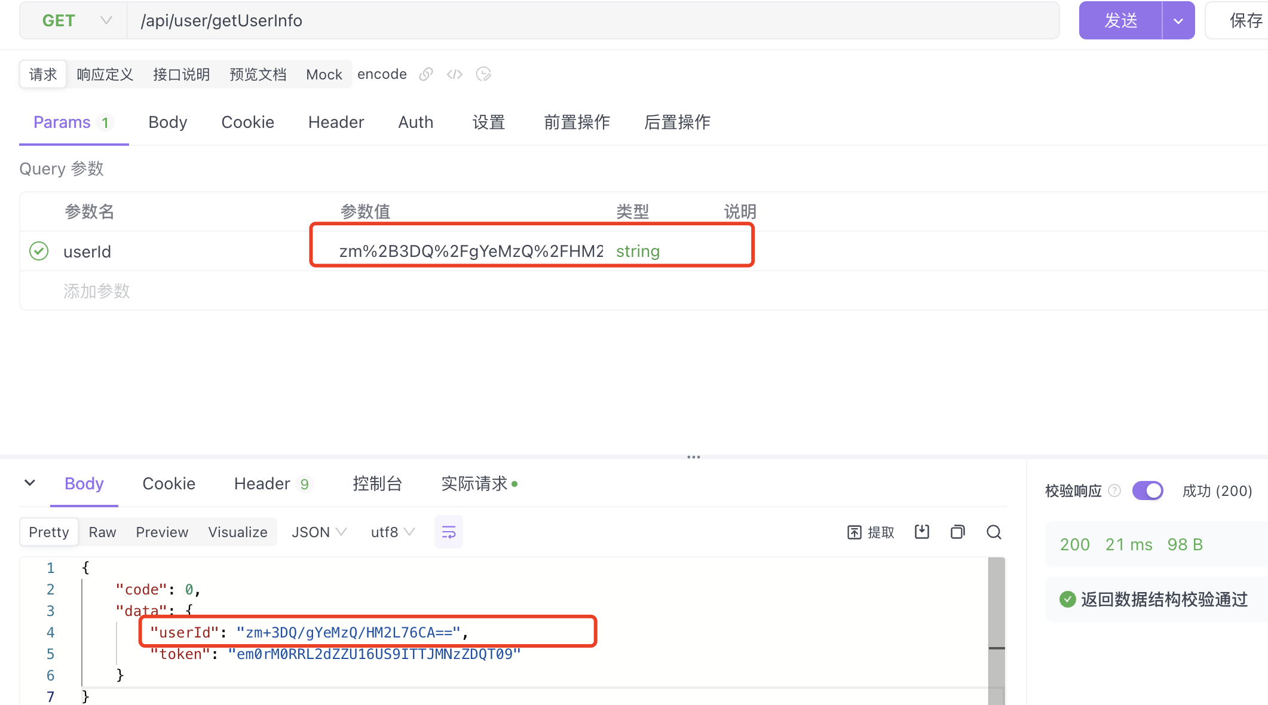Uncheck the userId parameter checkbox
This screenshot has height=705, width=1268.
coord(39,251)
